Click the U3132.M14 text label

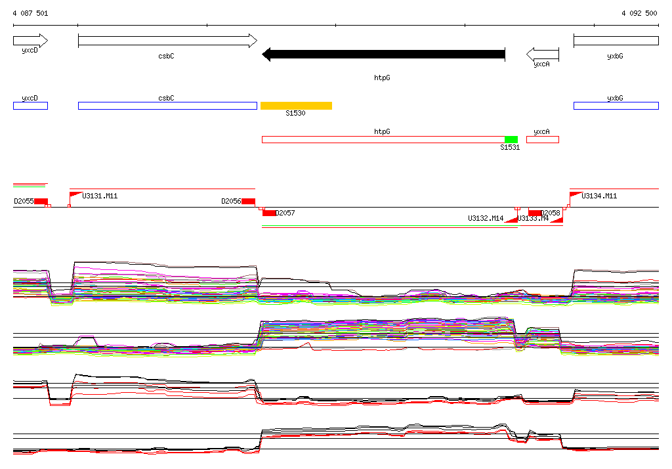tap(486, 218)
